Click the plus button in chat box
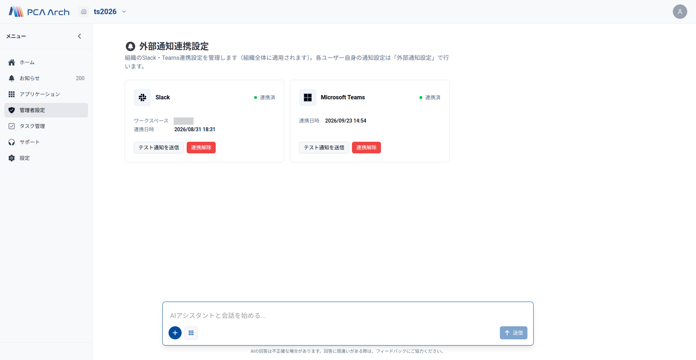The image size is (696, 360). pos(175,333)
